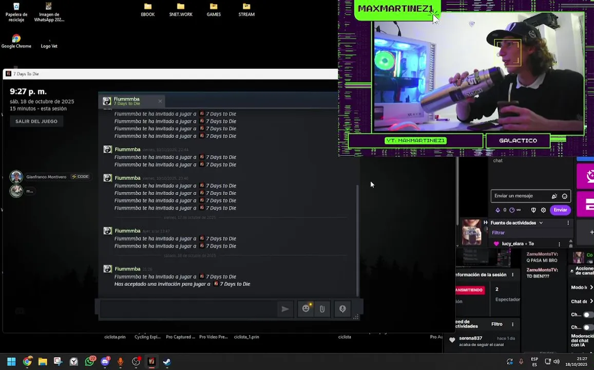Screen dimensions: 594x370
Task: Click Filtro in Feed de actividades
Action: [x=496, y=324]
